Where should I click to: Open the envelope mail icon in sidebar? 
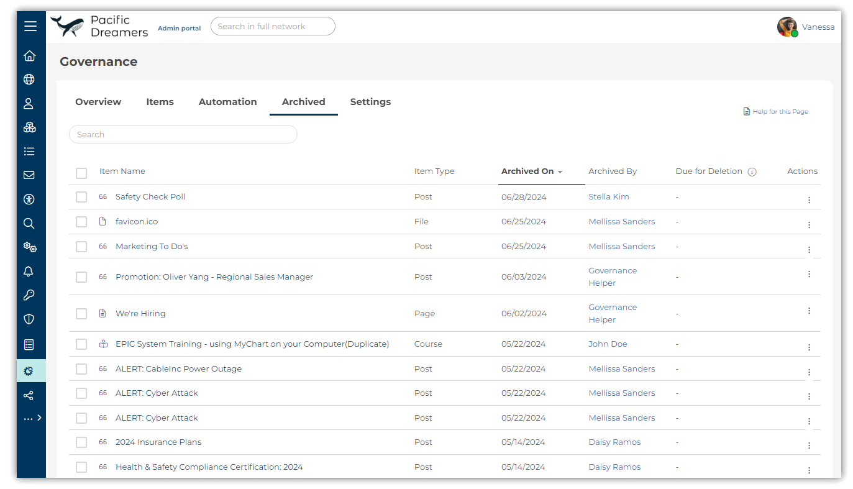click(29, 175)
